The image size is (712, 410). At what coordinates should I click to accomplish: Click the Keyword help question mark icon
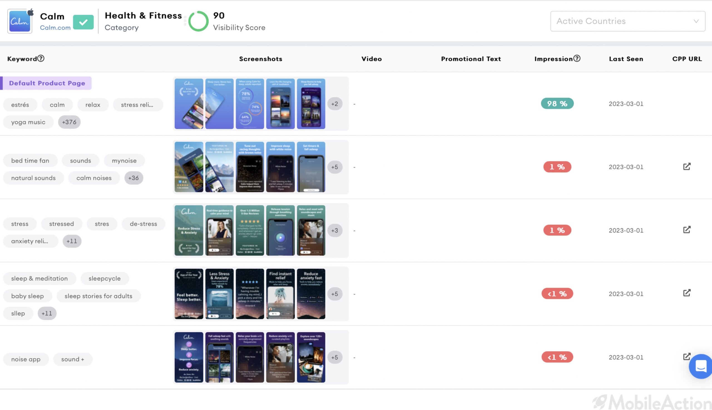(x=41, y=58)
